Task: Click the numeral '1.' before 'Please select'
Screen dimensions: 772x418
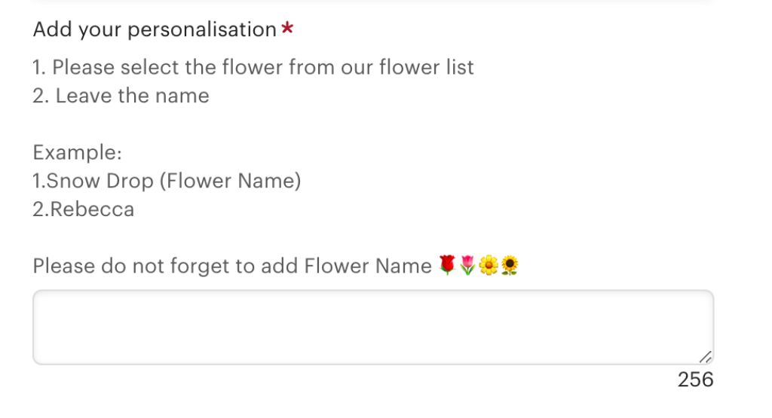Action: tap(39, 67)
